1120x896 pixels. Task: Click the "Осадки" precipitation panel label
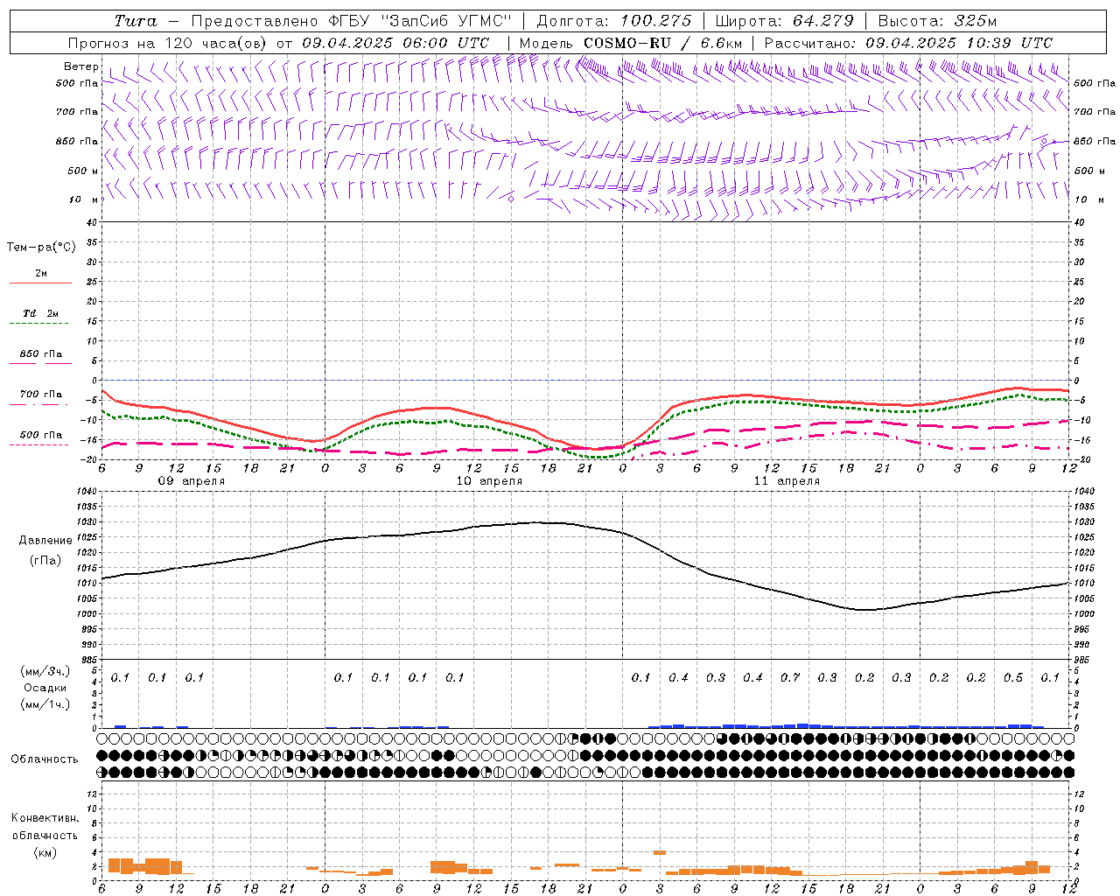pos(45,688)
